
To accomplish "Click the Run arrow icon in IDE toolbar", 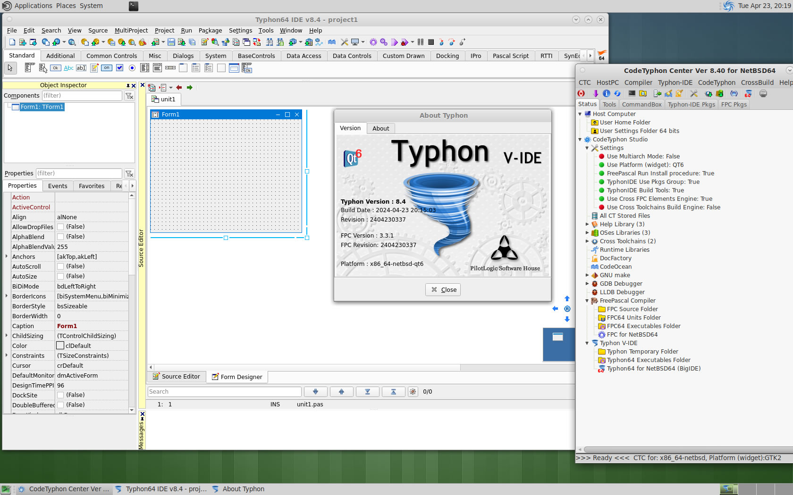I will pyautogui.click(x=395, y=42).
